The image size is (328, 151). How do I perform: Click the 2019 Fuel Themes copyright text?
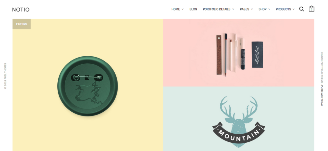(x=5, y=76)
